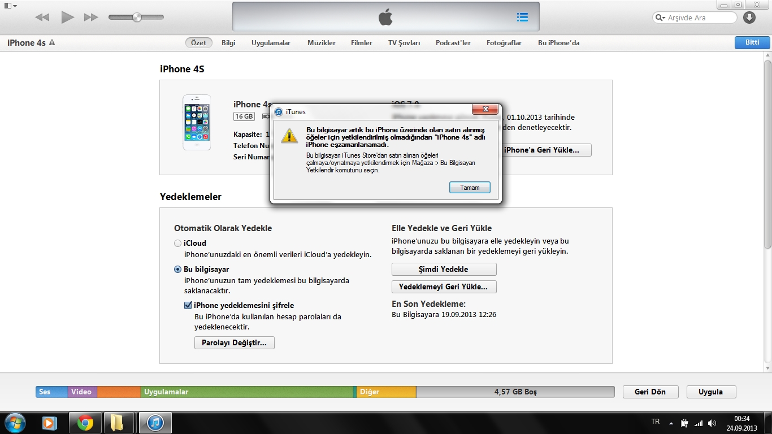This screenshot has width=772, height=434.
Task: Open the file explorer folder taskbar icon
Action: pos(118,423)
